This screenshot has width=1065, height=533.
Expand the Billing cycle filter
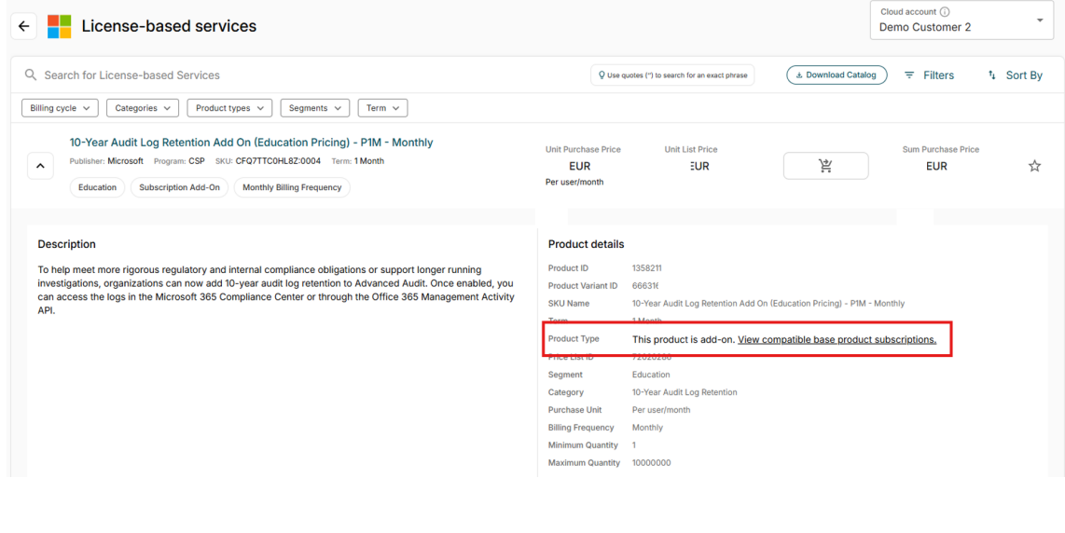click(x=60, y=108)
